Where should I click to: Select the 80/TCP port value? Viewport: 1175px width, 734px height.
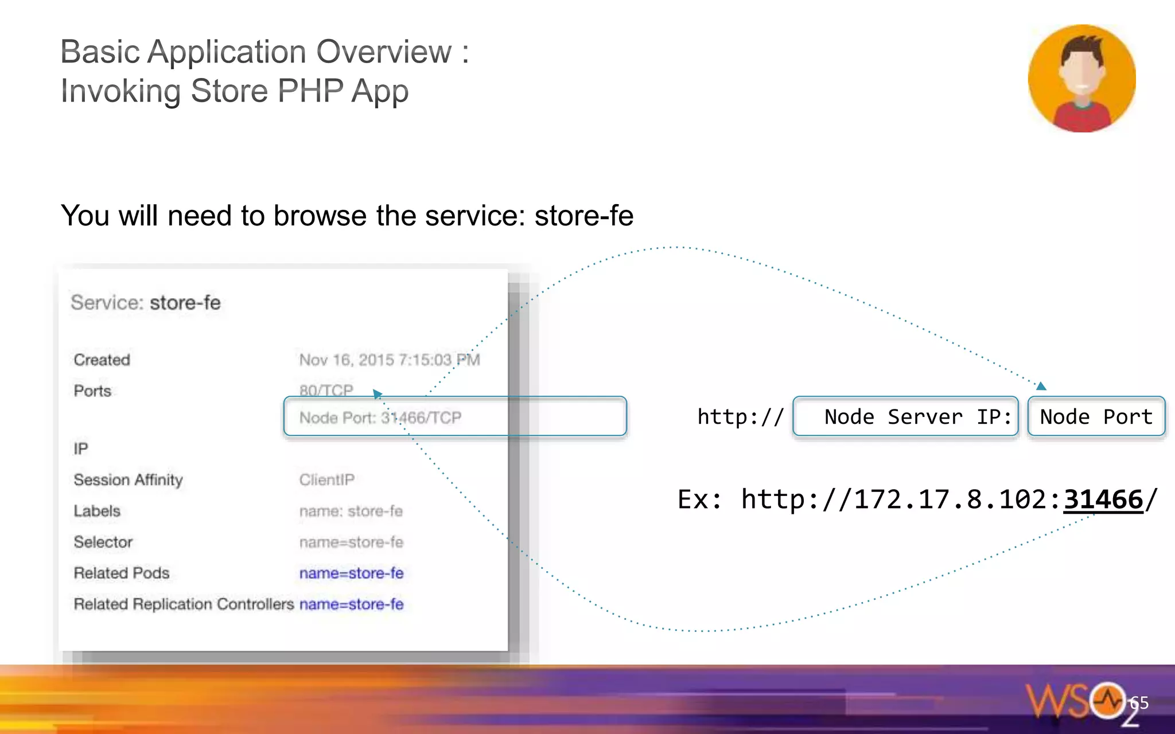(x=326, y=391)
